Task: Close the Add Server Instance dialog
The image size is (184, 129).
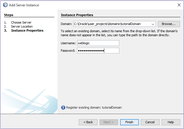Action: 179,5
